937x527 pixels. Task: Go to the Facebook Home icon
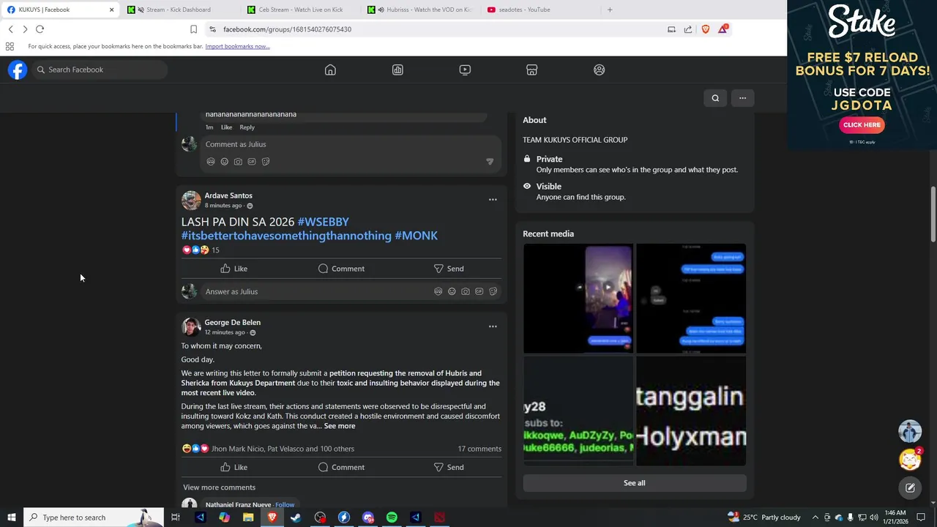pyautogui.click(x=330, y=70)
